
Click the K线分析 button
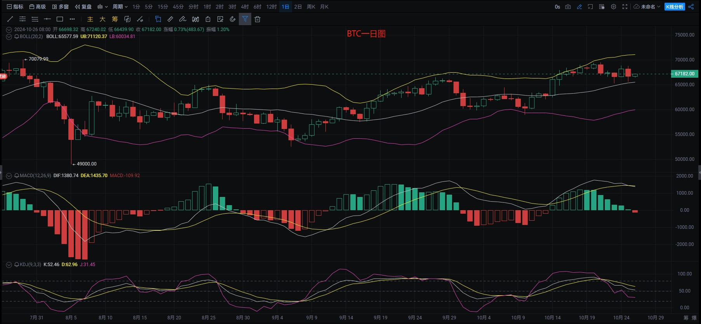(x=675, y=7)
